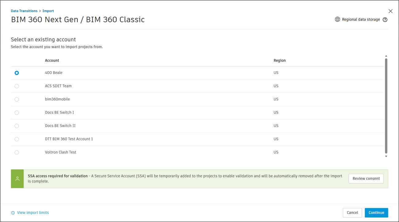
Task: Click the SSA access required for validation text
Action: tap(58, 176)
